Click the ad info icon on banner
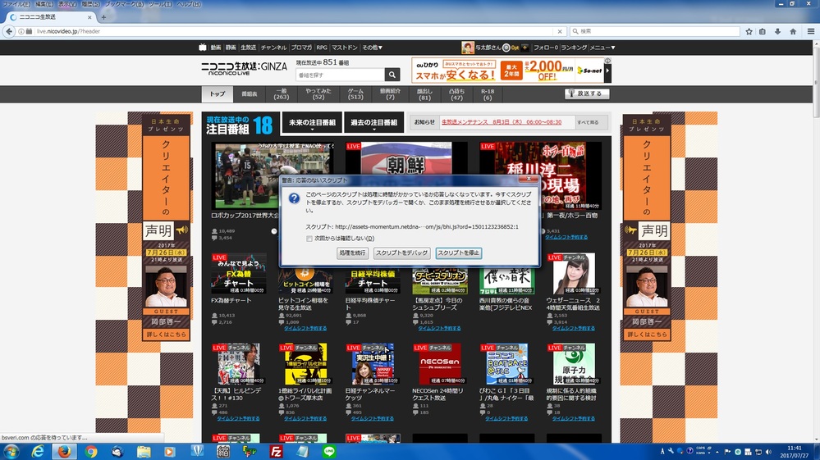The height and width of the screenshot is (460, 820). (607, 61)
